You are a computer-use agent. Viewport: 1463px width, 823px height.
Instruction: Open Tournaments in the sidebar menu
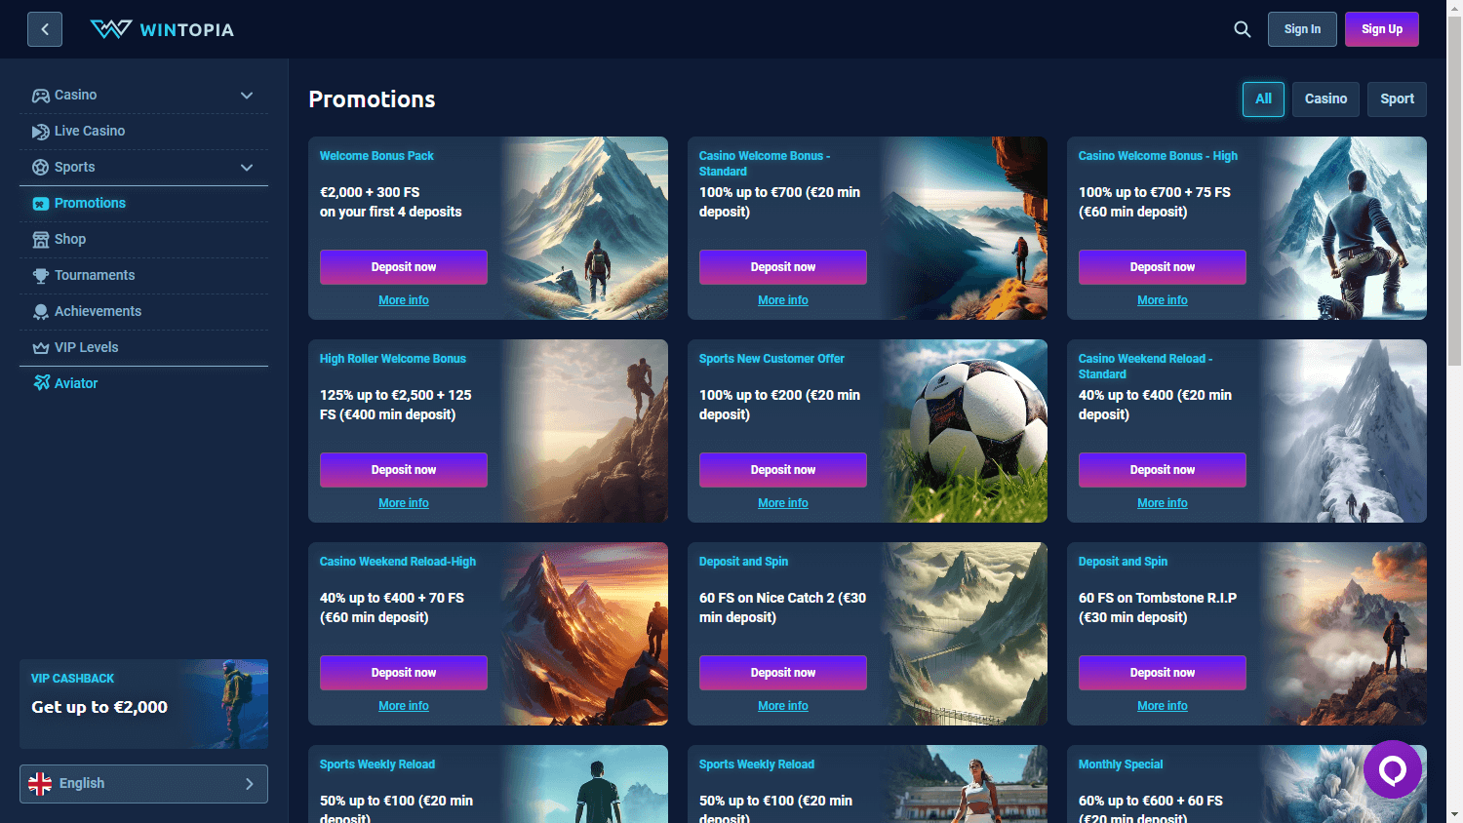tap(143, 276)
